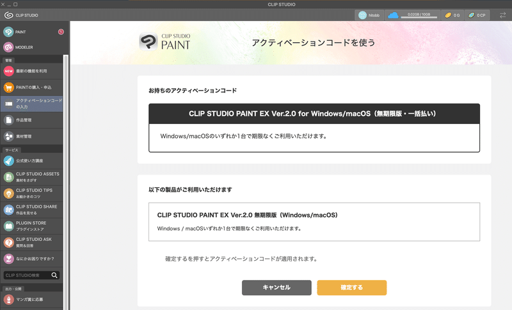The image size is (512, 310).
Task: Click the heart help icon in sidebar
Action: pos(8,259)
